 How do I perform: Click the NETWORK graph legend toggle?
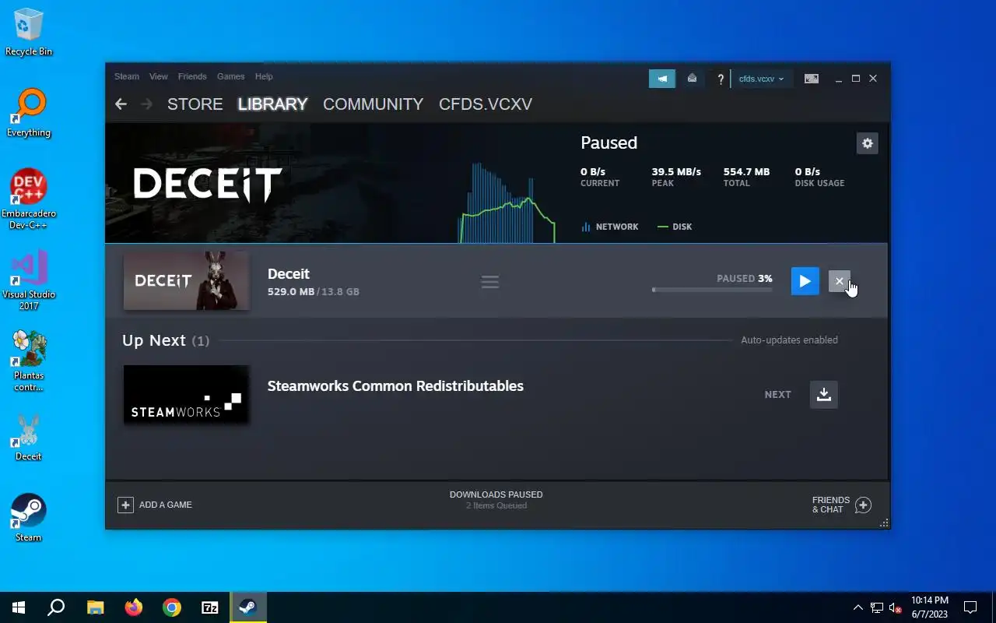pyautogui.click(x=609, y=227)
